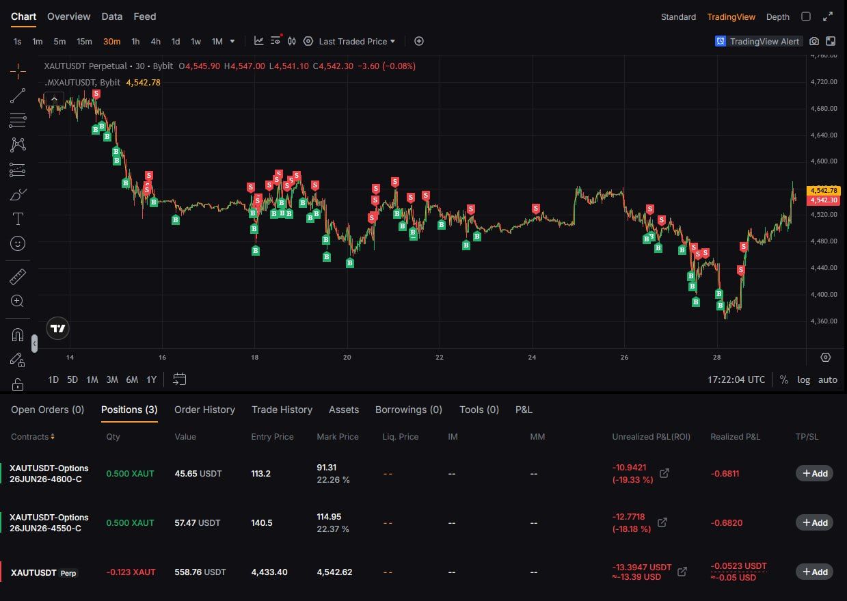Open the Last Traded Price dropdown
The width and height of the screenshot is (847, 601).
point(357,41)
